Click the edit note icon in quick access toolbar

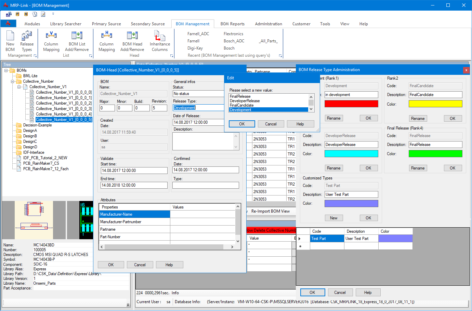tap(43, 14)
